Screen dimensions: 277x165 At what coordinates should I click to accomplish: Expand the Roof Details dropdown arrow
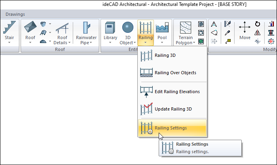pos(69,42)
